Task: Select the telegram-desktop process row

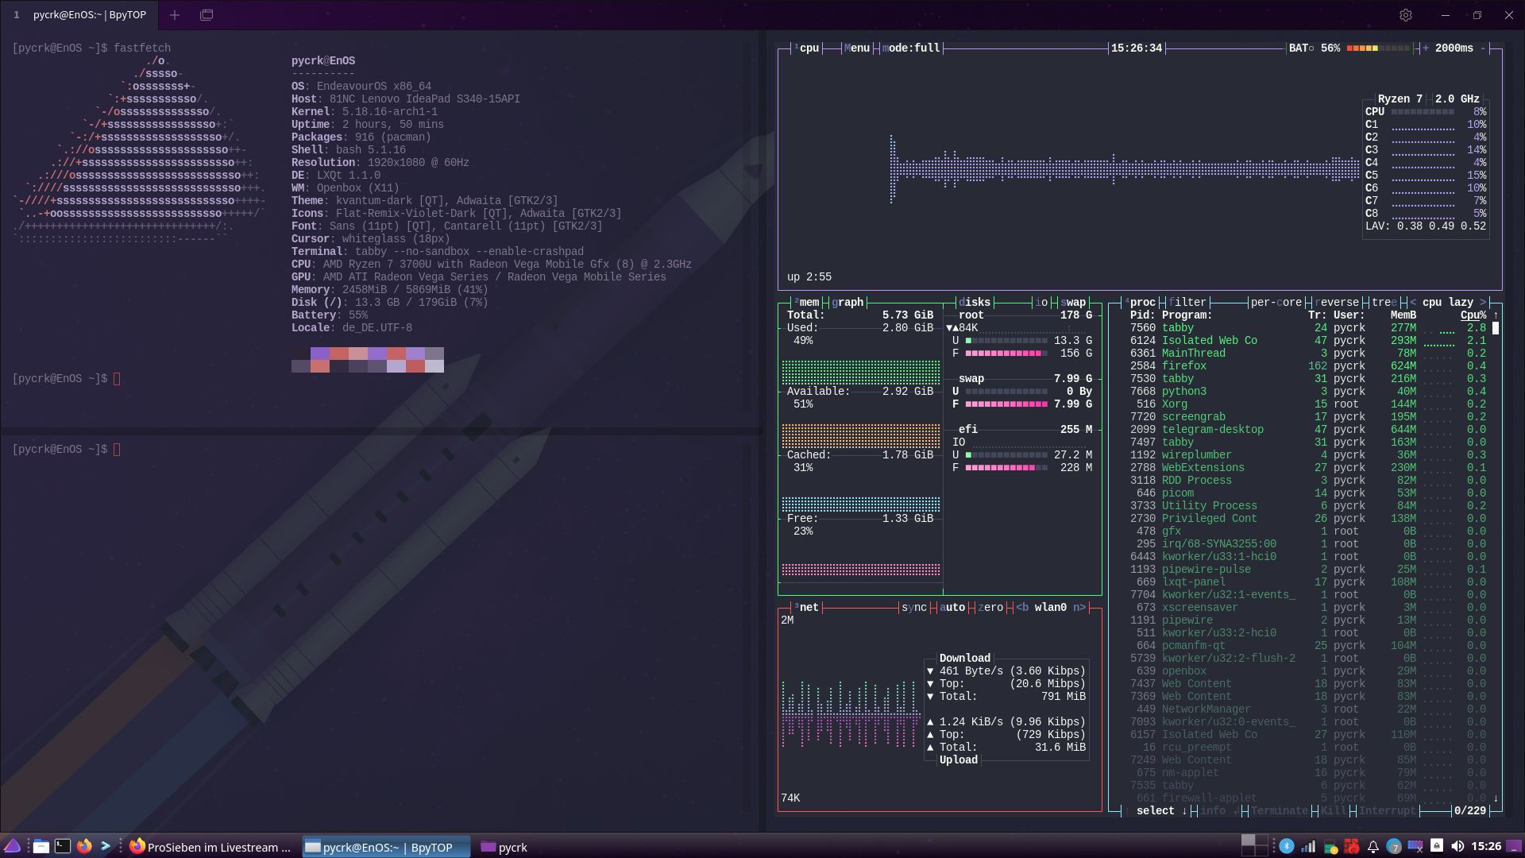Action: tap(1308, 430)
